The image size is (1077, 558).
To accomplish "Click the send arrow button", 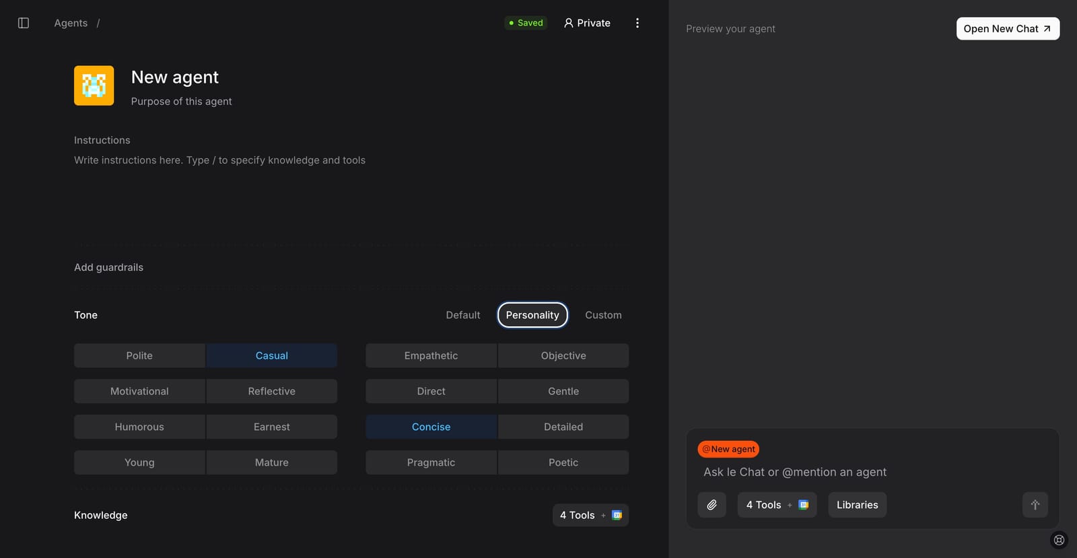I will pos(1035,505).
